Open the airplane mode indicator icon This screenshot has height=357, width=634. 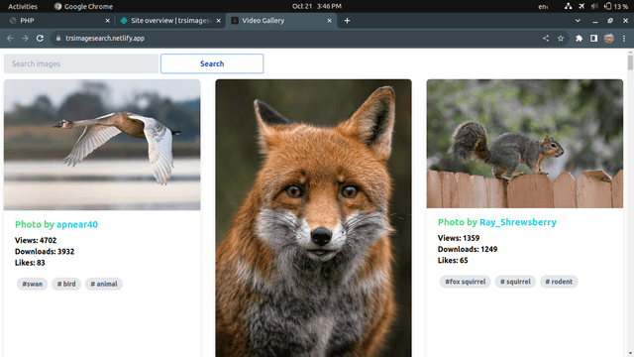[581, 6]
